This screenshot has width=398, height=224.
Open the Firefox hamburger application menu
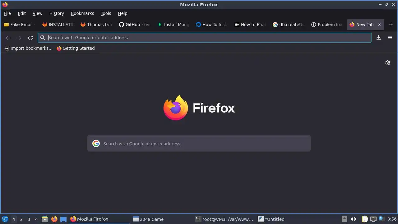pos(390,38)
